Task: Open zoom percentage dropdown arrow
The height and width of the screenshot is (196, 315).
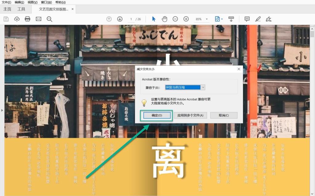Action: point(207,19)
